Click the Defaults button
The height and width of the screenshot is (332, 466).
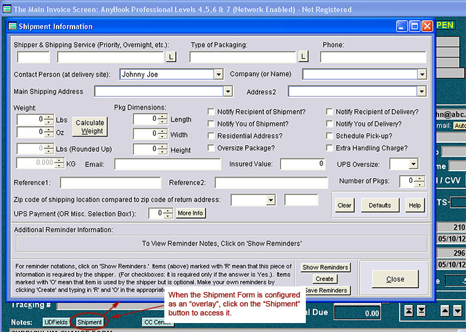(x=380, y=206)
